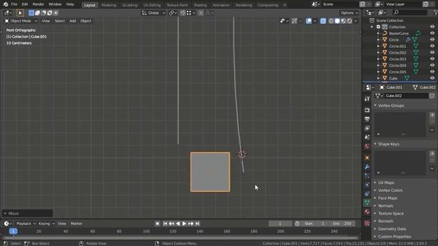The width and height of the screenshot is (438, 246).
Task: Open the View Layer properties tab
Action: [367, 128]
